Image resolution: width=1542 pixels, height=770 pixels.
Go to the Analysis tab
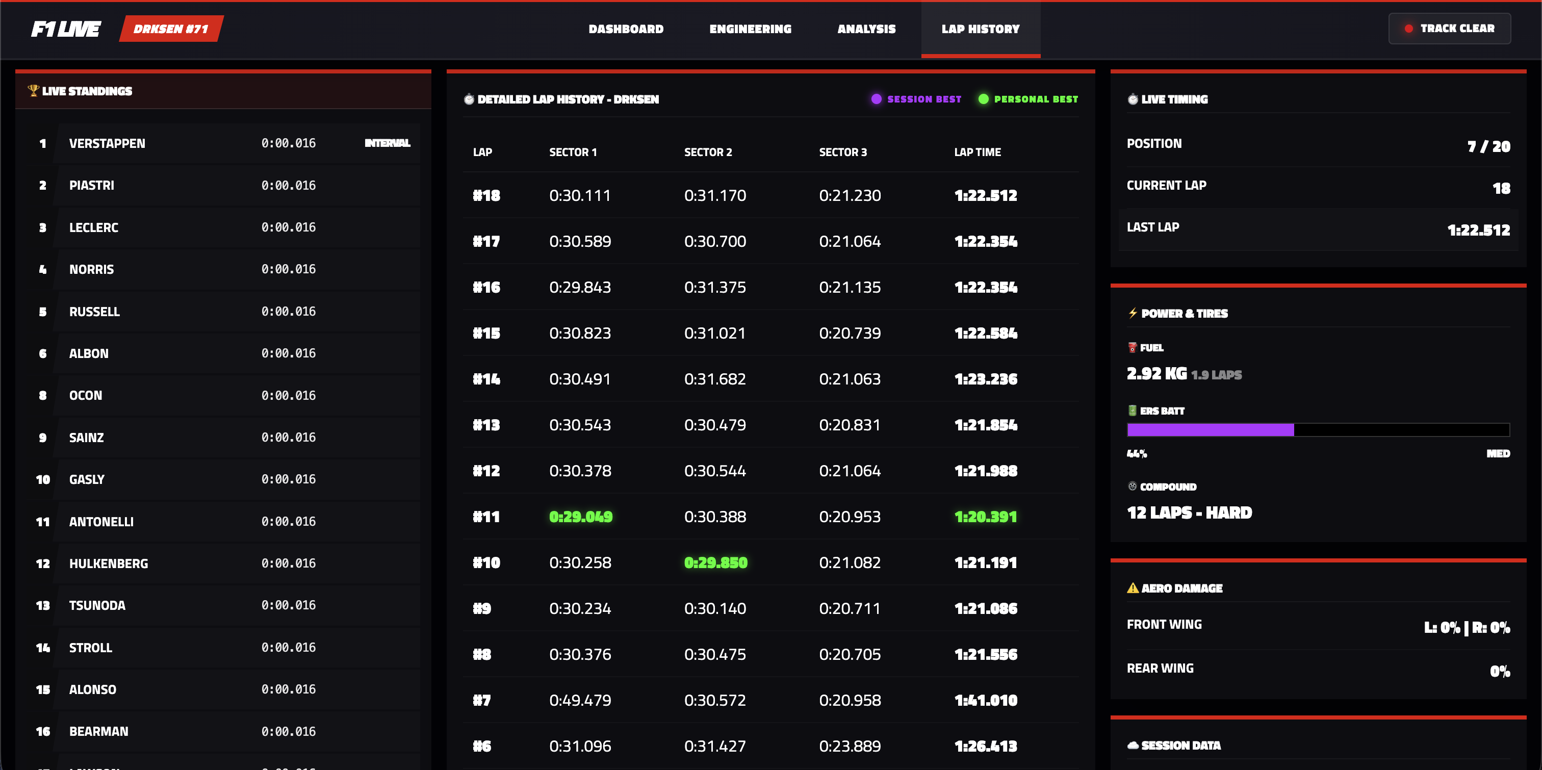866,29
